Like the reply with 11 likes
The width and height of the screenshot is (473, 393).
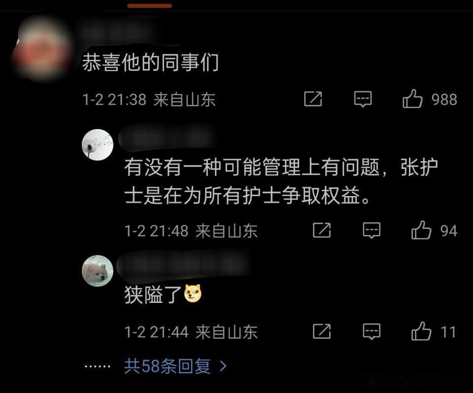pos(421,331)
